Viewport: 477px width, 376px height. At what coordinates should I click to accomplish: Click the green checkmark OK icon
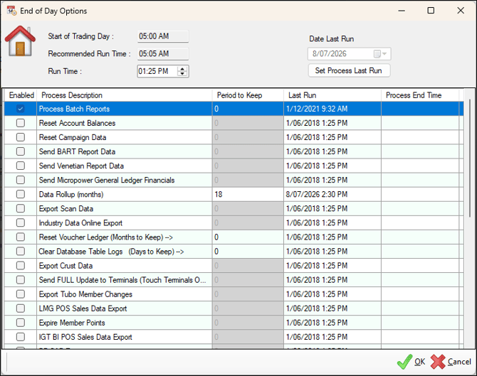pyautogui.click(x=405, y=362)
